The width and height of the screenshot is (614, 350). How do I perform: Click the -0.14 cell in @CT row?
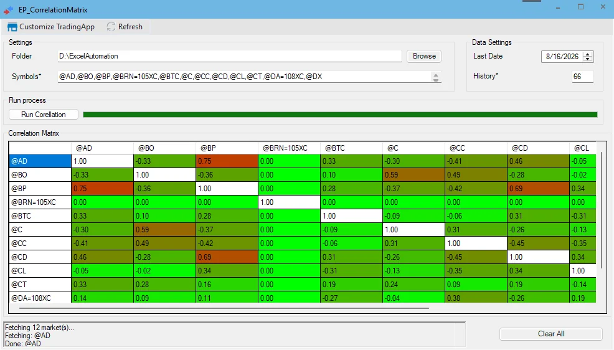coord(583,284)
